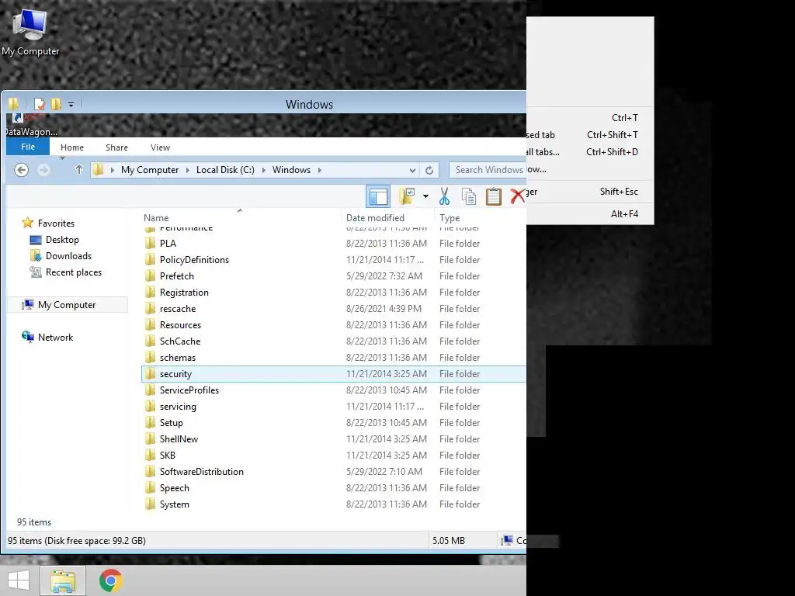Sort by the Name column header

[155, 218]
